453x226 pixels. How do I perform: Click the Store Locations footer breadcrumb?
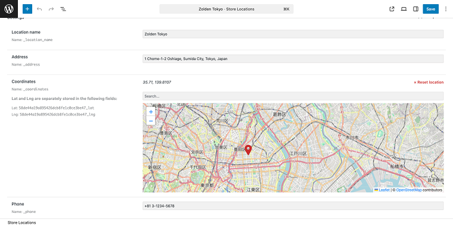21,222
